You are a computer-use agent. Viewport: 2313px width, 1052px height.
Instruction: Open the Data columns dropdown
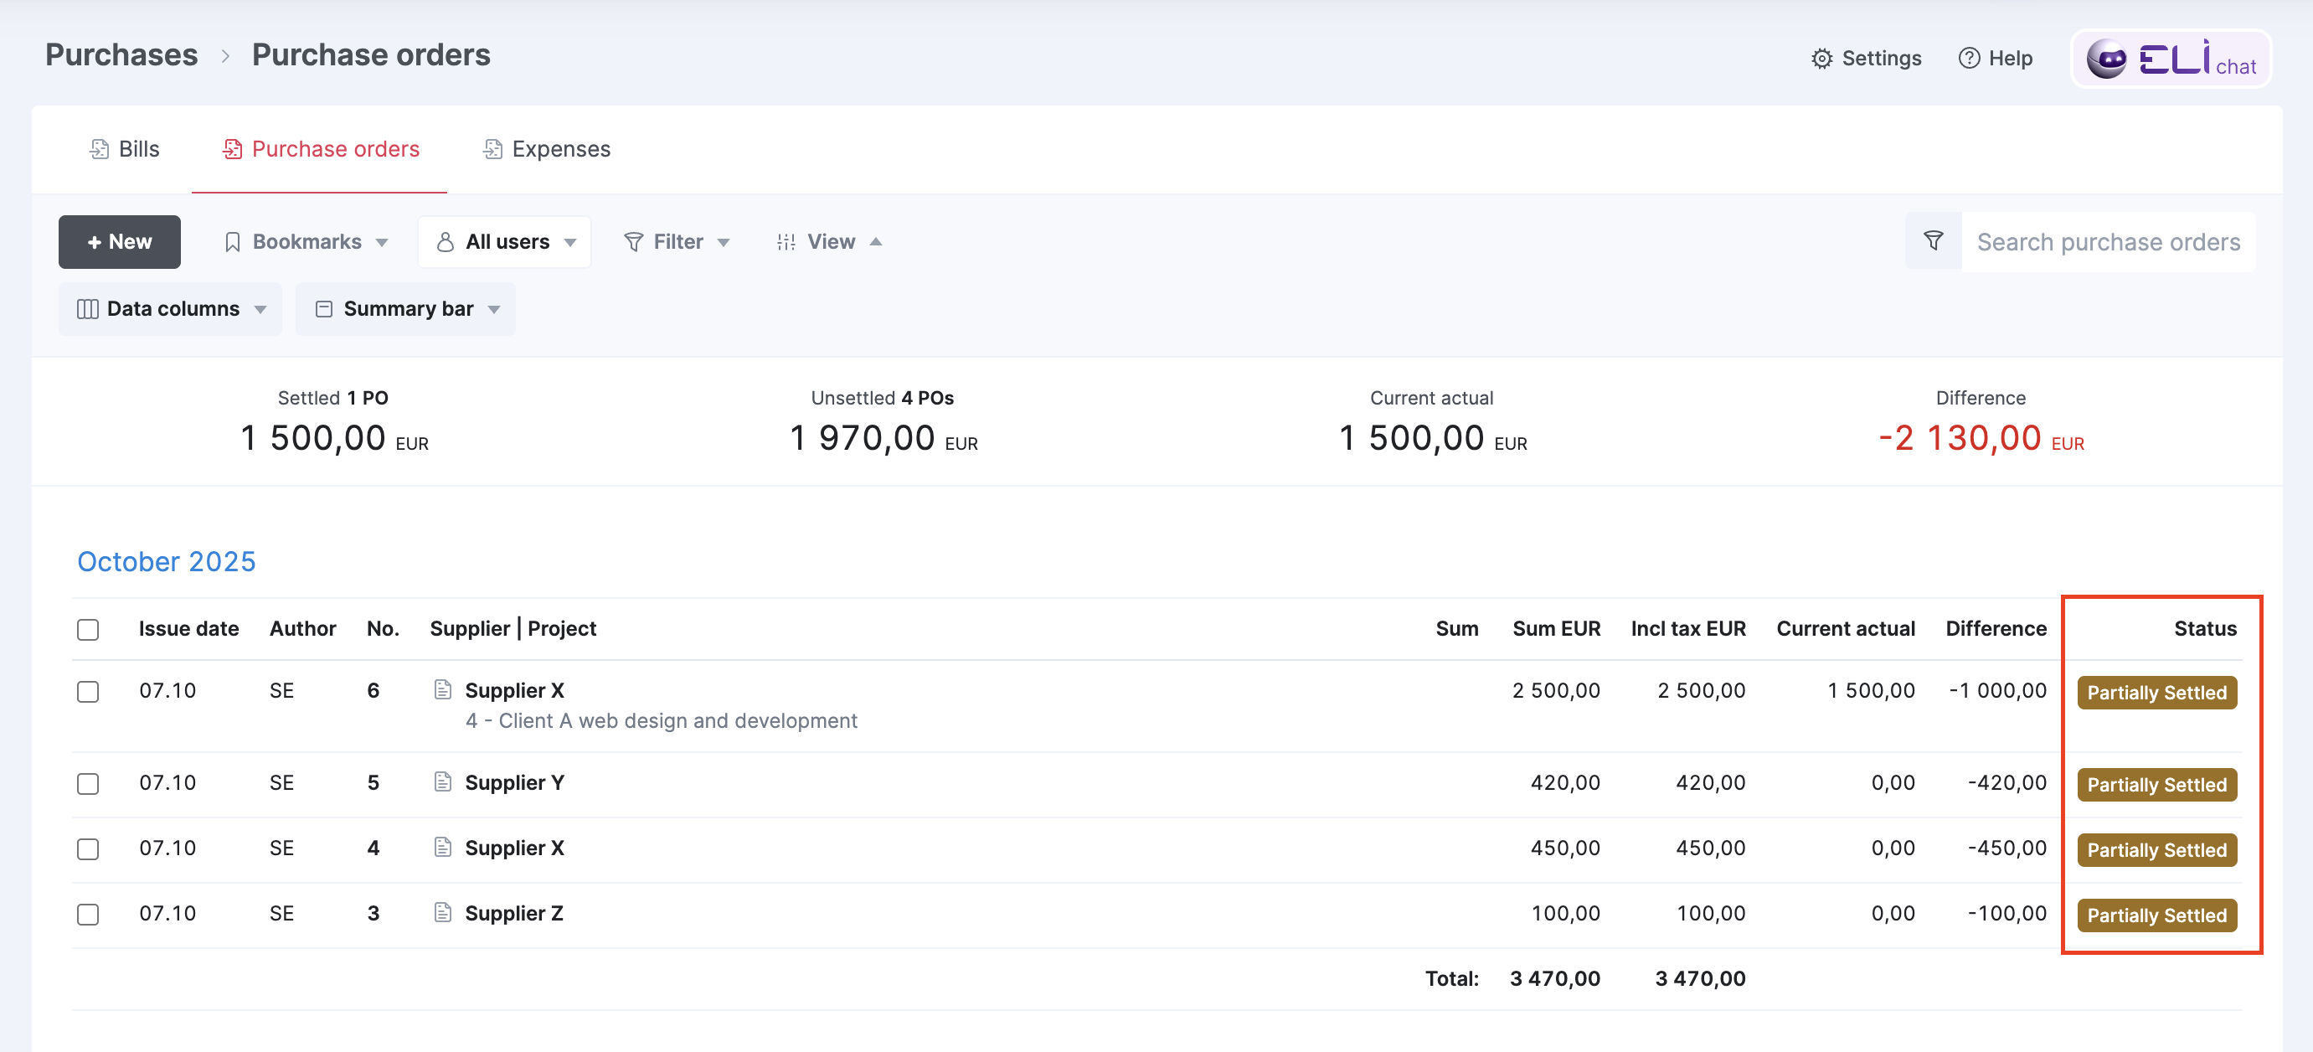[171, 309]
